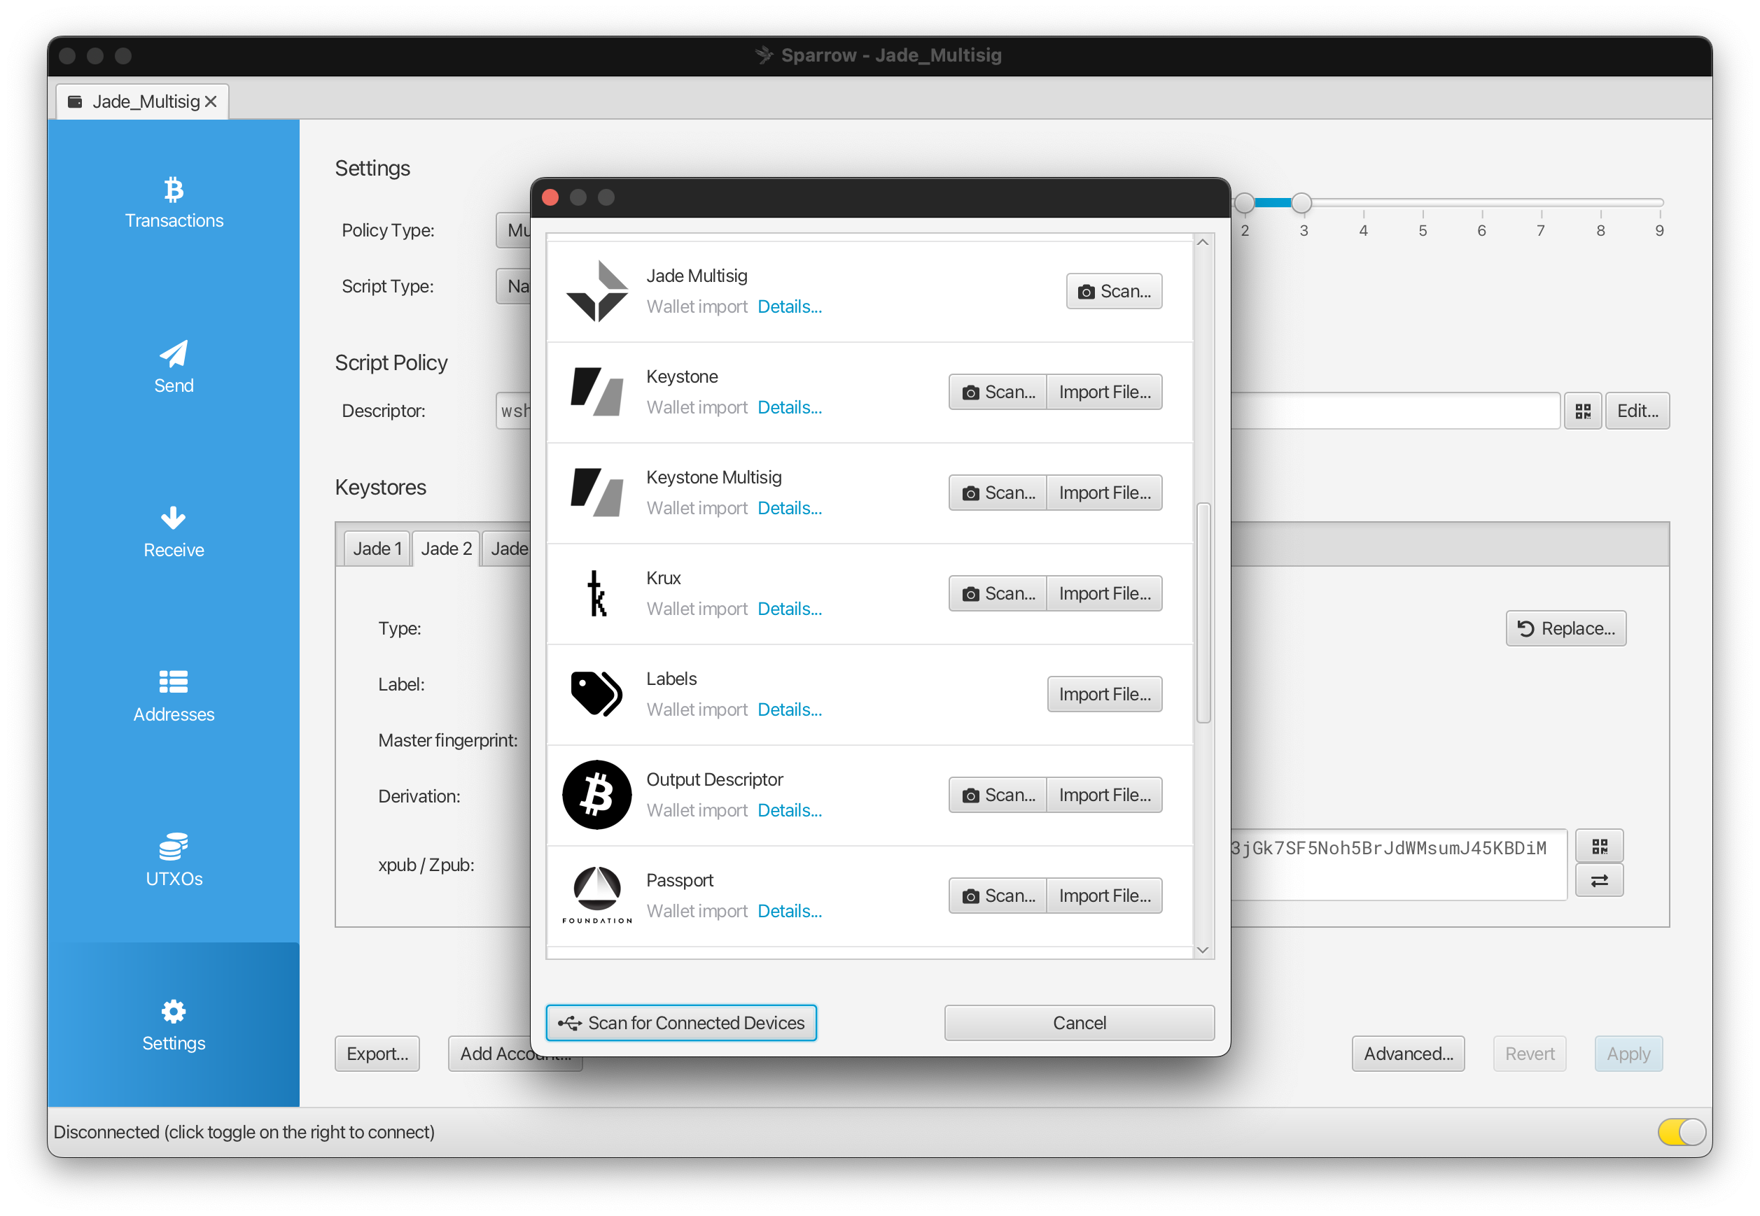
Task: Open Details for Passport
Action: pos(790,911)
